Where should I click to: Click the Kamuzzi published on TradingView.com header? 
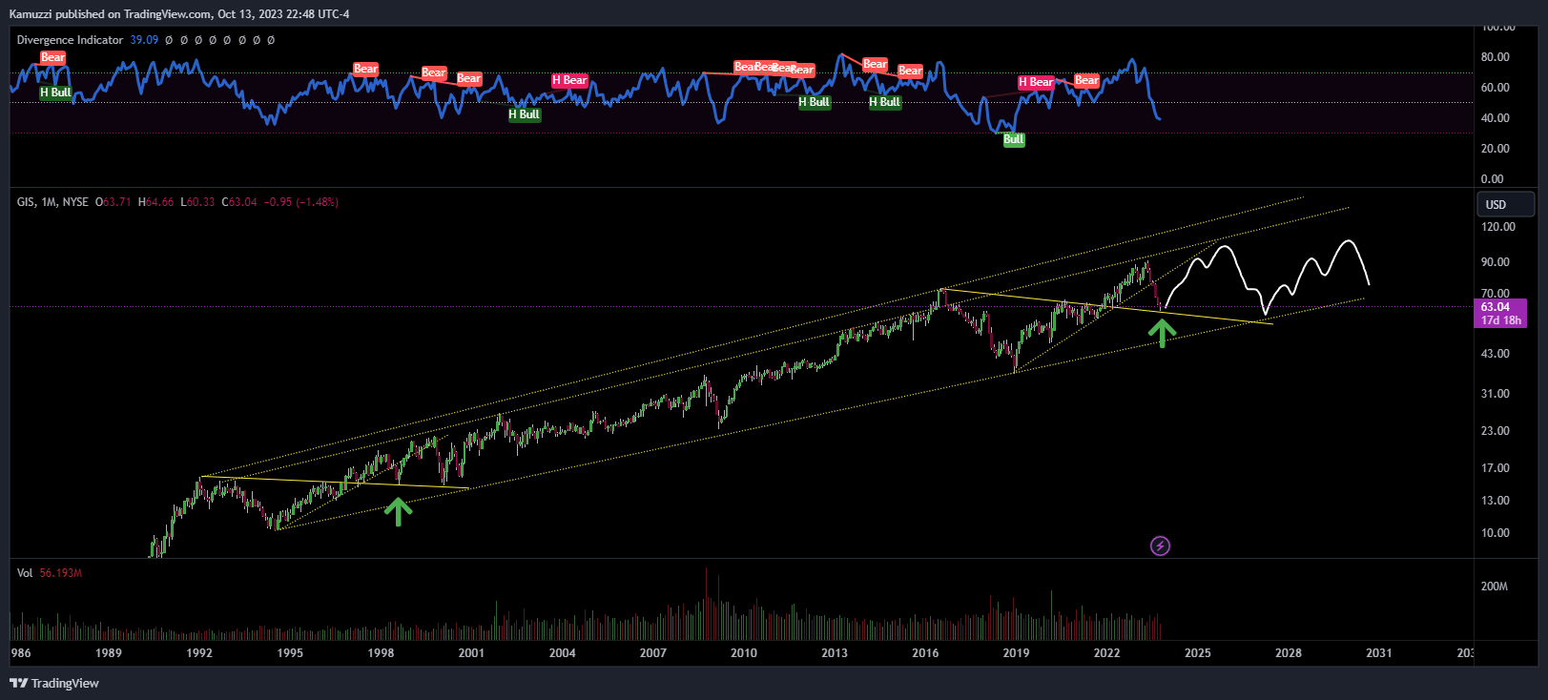click(179, 14)
